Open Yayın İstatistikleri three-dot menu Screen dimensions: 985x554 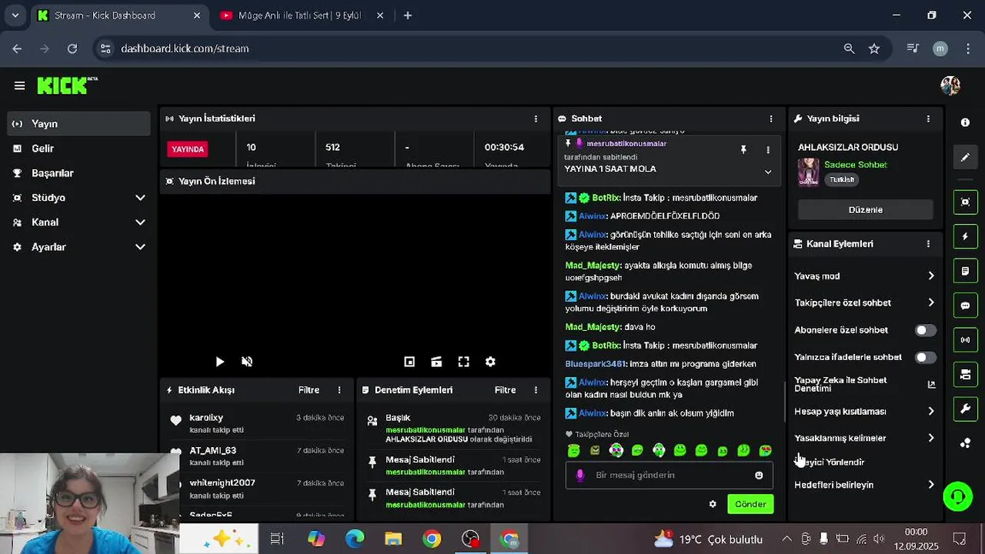[x=536, y=118]
